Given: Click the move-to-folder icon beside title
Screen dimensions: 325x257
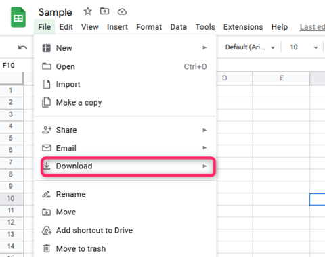Looking at the screenshot, I should pos(104,11).
